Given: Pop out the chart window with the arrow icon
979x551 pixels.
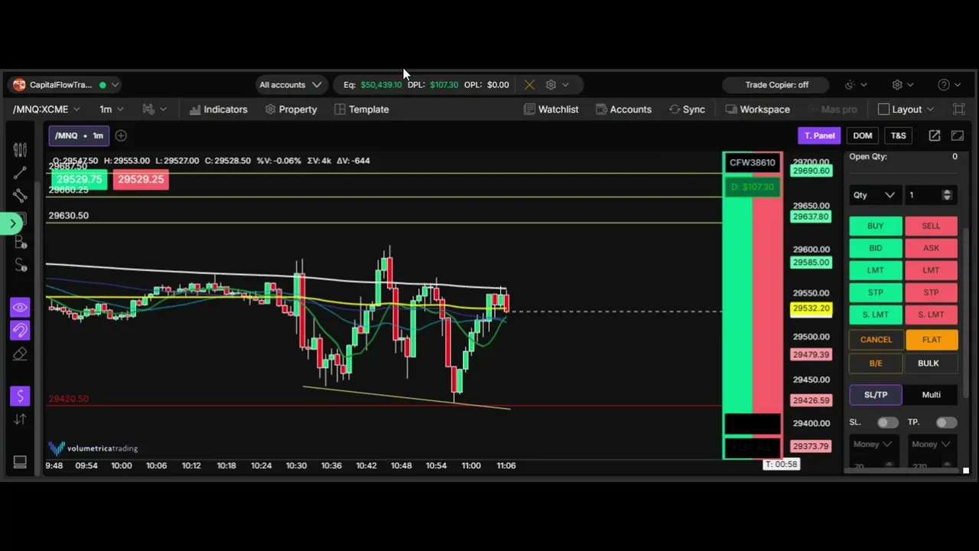Looking at the screenshot, I should [935, 135].
